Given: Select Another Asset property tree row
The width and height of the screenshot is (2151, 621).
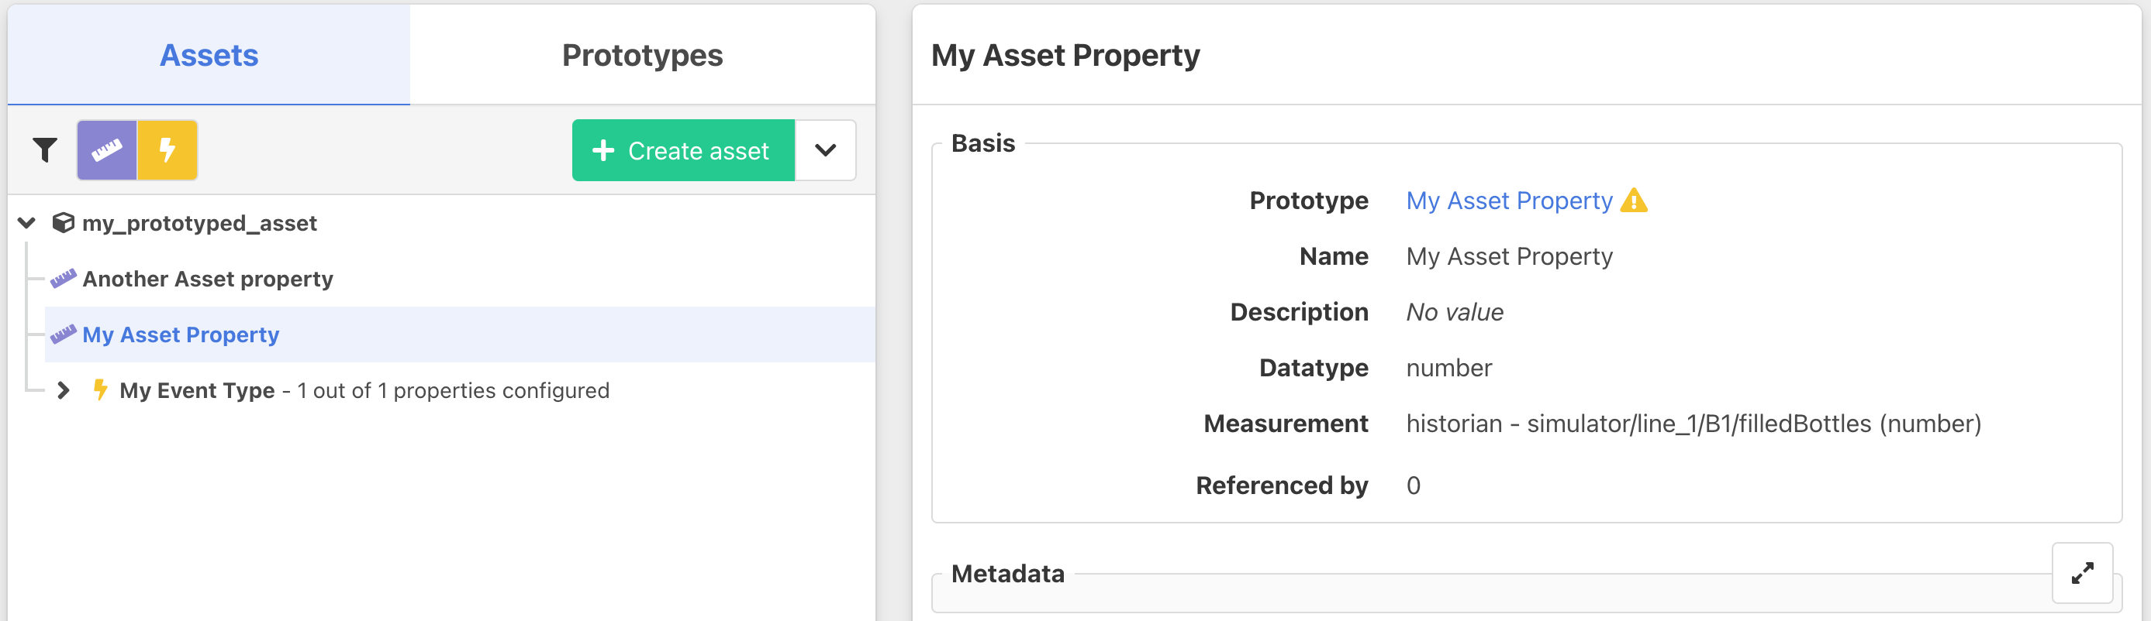Looking at the screenshot, I should coord(207,279).
